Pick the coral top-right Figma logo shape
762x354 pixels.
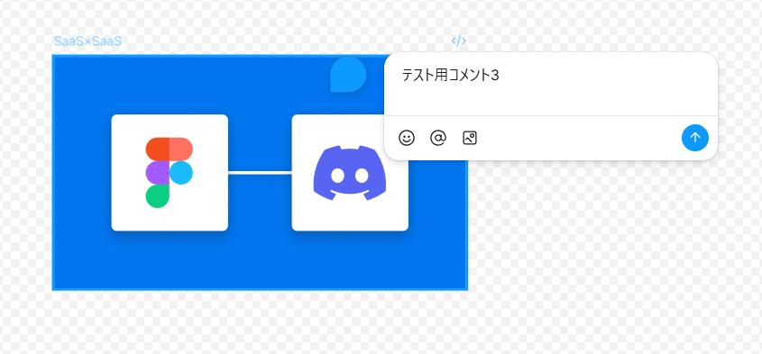tap(180, 150)
